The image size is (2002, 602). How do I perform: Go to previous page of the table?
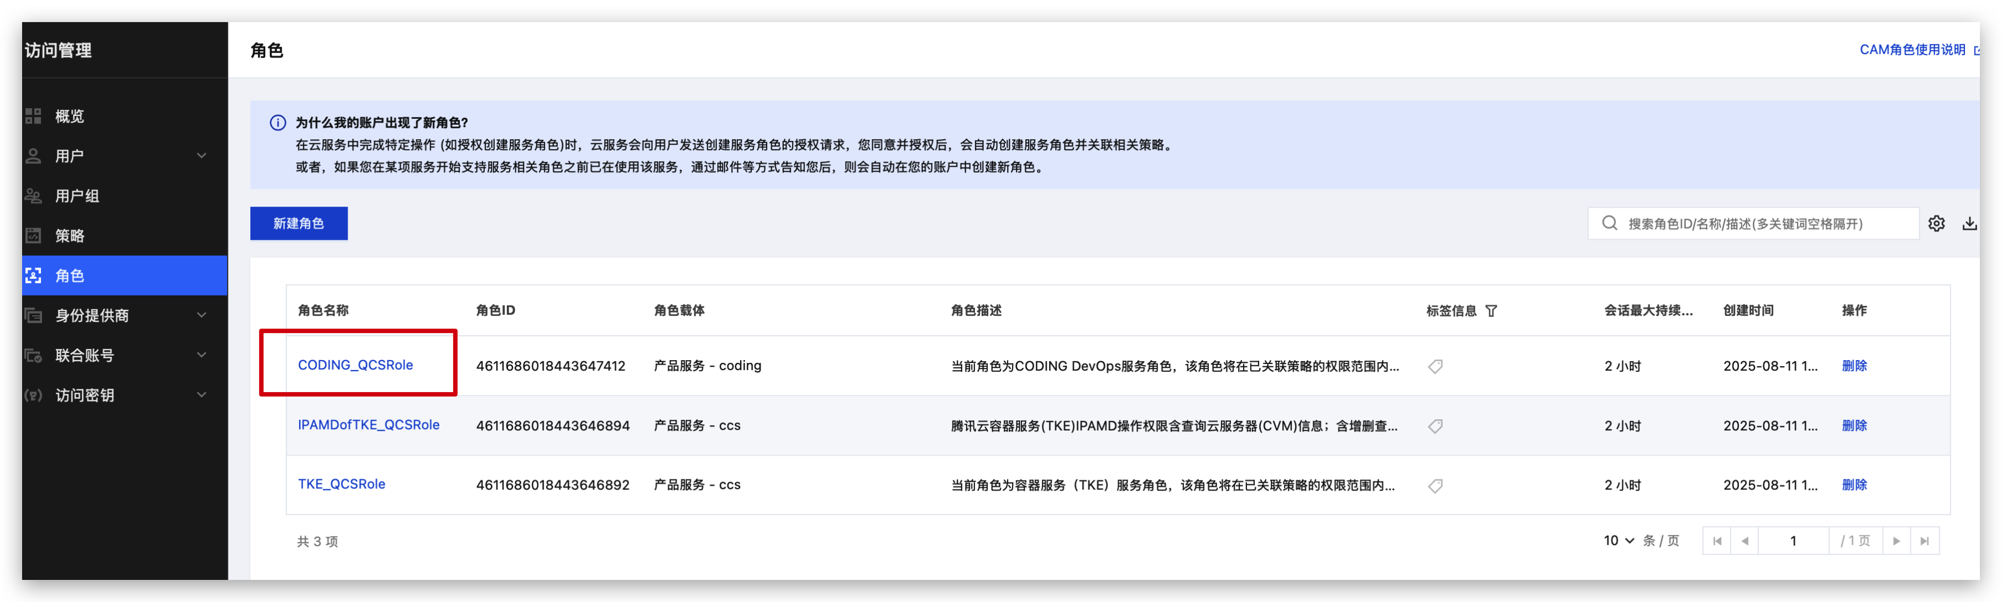[x=1744, y=541]
